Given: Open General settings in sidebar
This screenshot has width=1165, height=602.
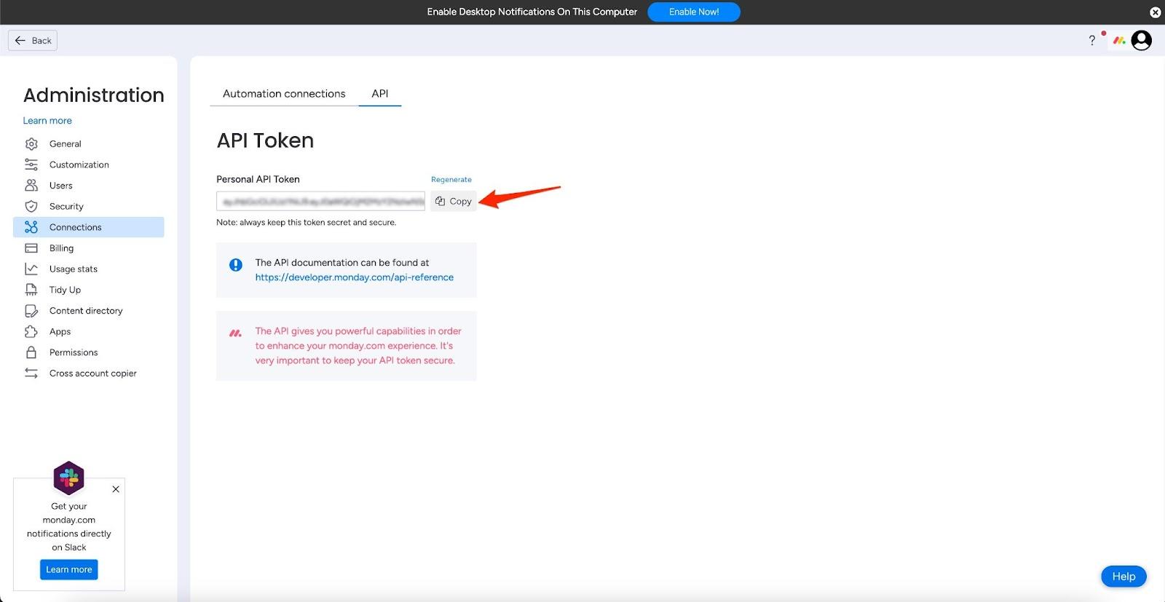Looking at the screenshot, I should (x=89, y=144).
